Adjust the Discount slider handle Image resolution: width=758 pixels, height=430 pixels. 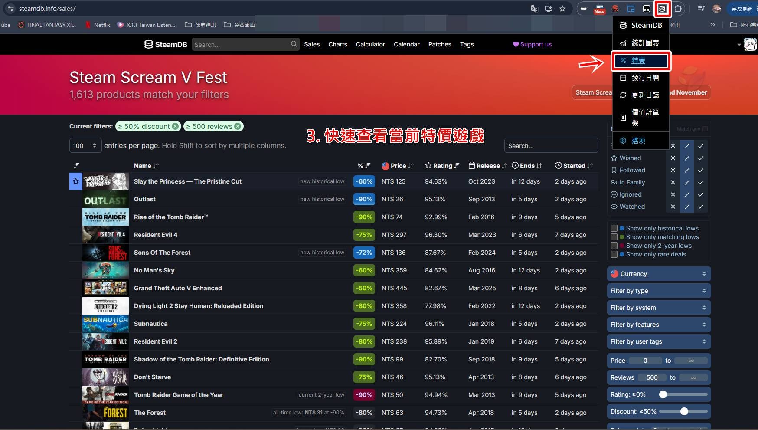pyautogui.click(x=684, y=411)
